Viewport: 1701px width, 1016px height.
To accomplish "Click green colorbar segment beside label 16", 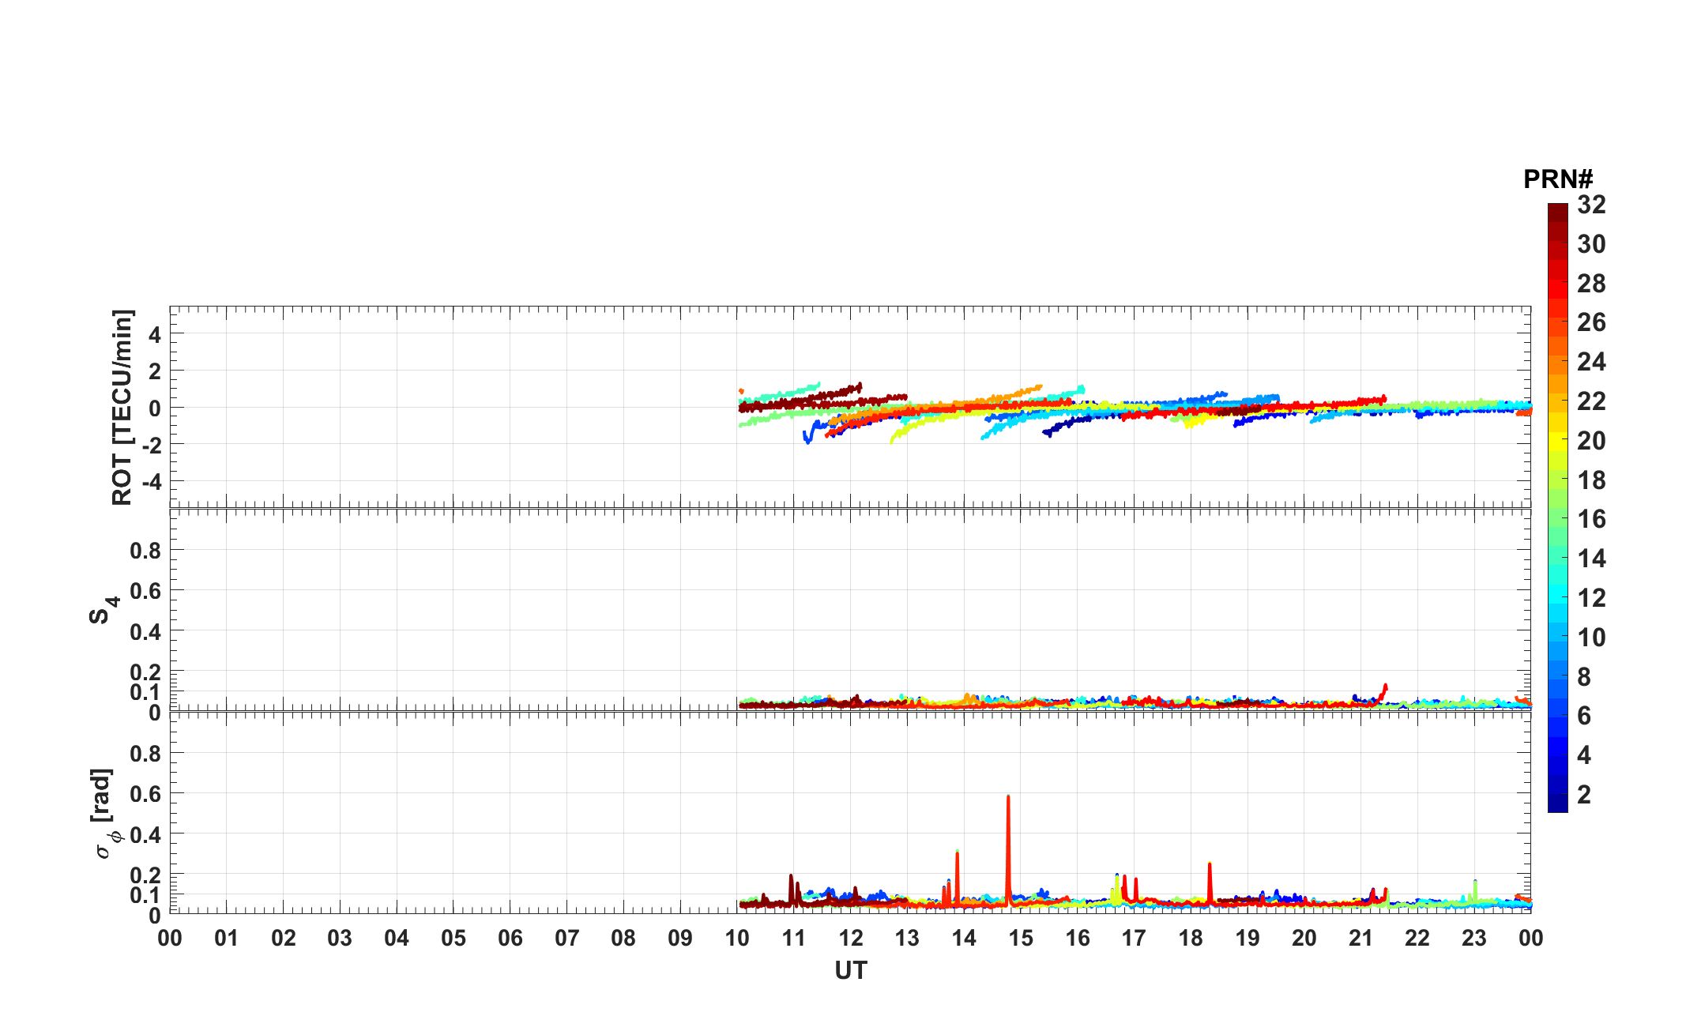I will pyautogui.click(x=1557, y=519).
